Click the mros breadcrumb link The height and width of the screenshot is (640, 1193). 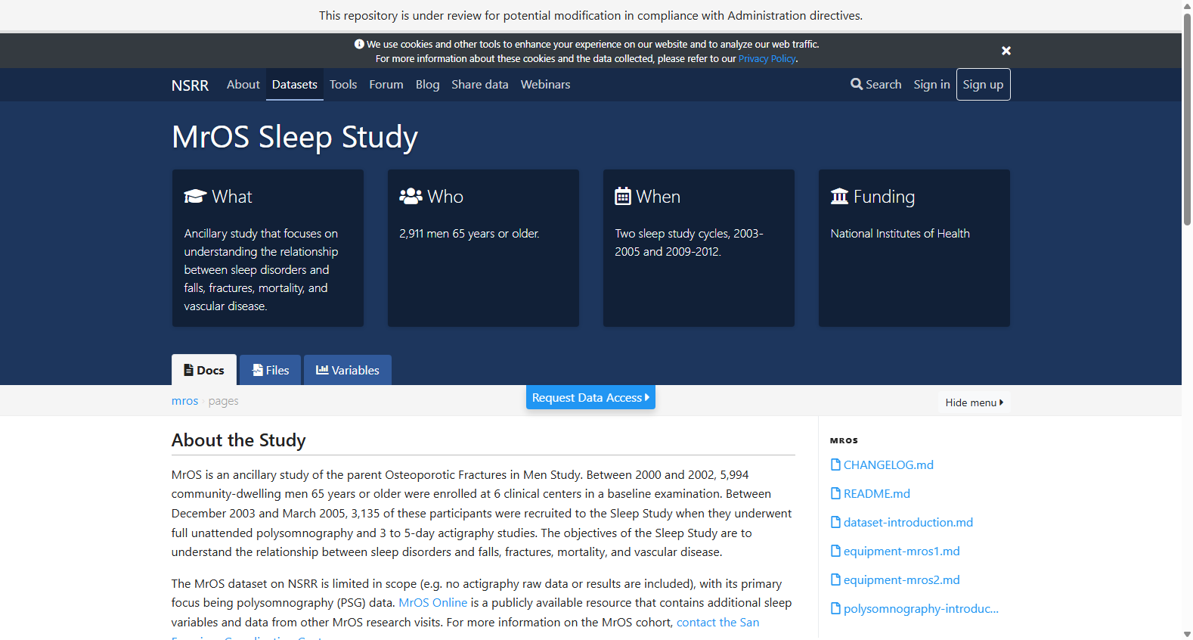click(x=184, y=401)
